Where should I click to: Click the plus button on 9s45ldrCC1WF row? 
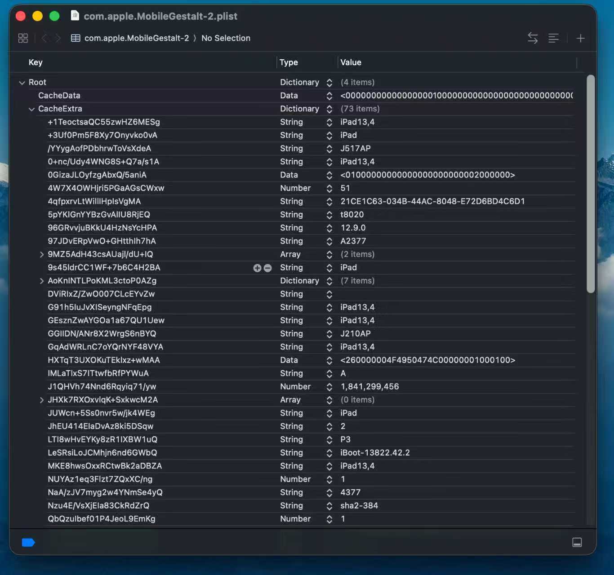click(x=257, y=268)
